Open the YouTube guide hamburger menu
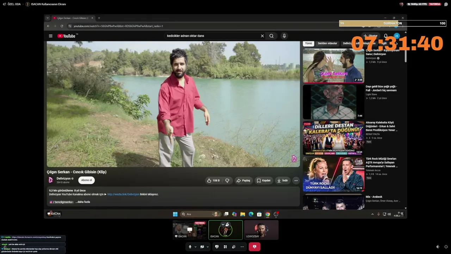The width and height of the screenshot is (451, 254). coord(51,36)
